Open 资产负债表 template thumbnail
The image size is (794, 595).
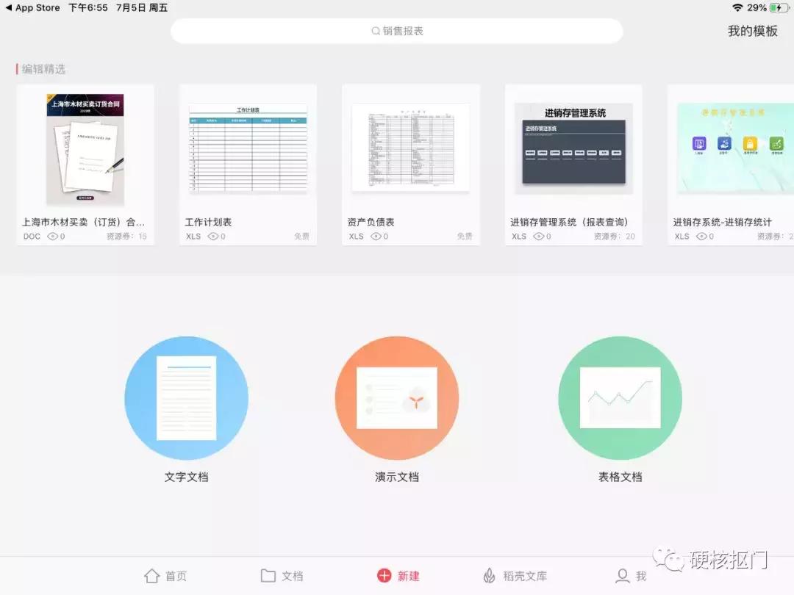pos(411,147)
